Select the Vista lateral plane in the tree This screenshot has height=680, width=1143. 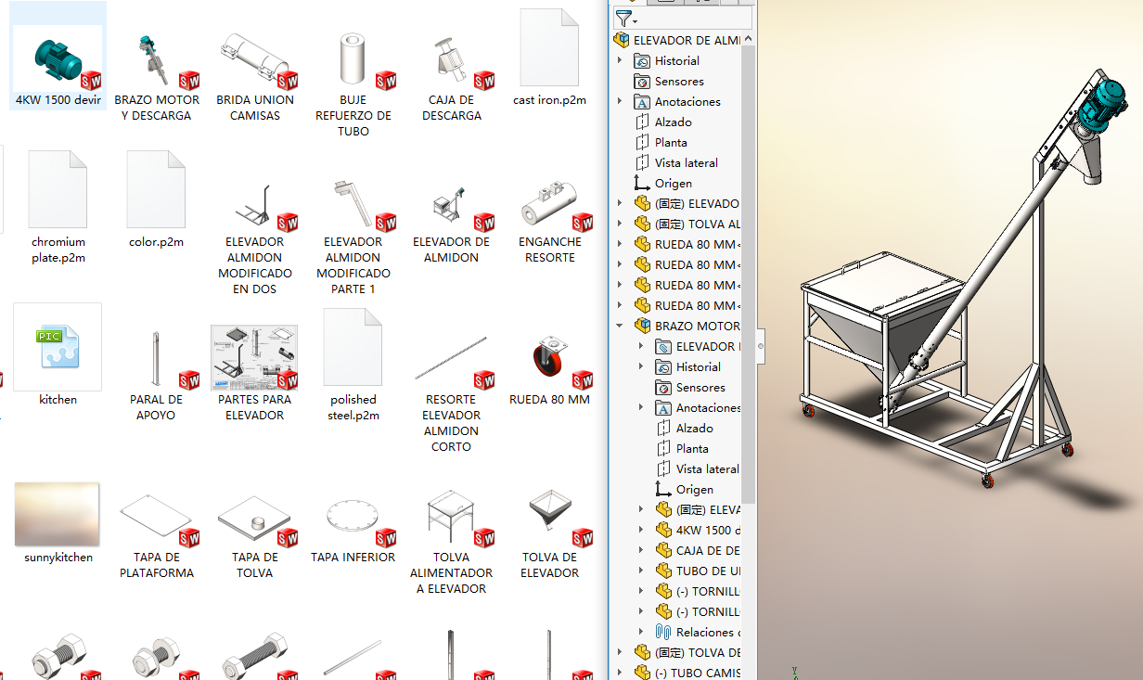(x=686, y=163)
